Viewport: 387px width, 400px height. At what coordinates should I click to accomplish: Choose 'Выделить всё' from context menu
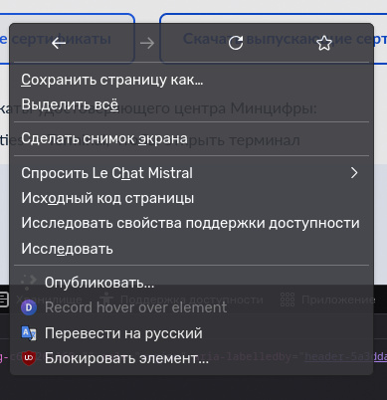[x=191, y=104]
